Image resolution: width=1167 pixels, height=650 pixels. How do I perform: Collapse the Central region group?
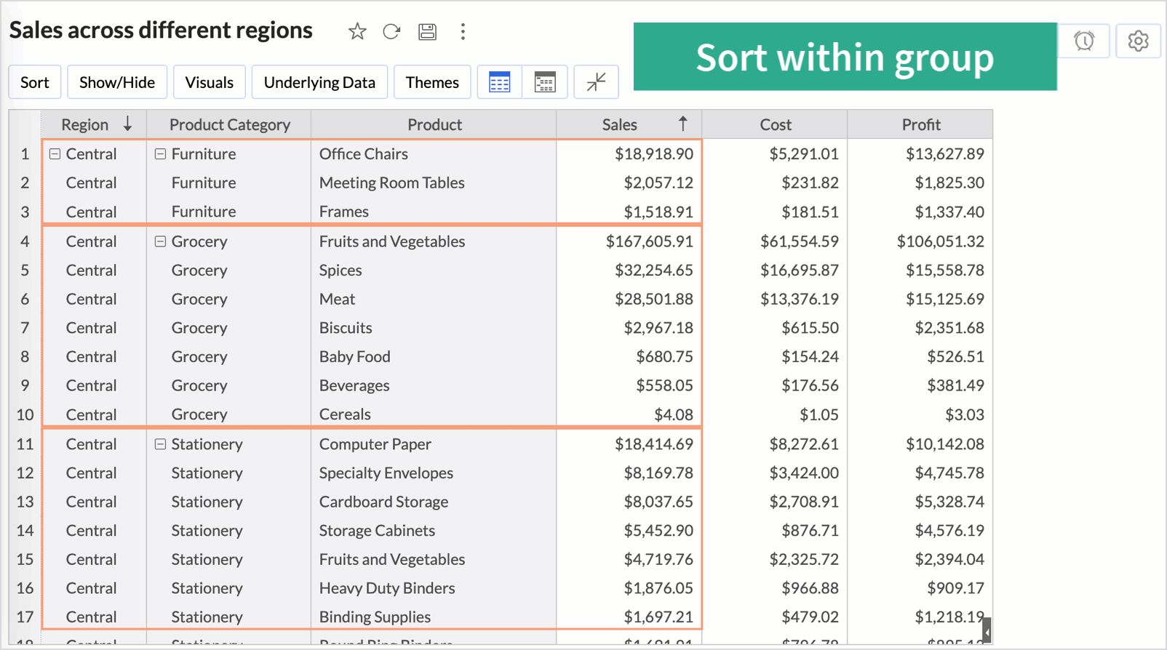click(x=55, y=154)
